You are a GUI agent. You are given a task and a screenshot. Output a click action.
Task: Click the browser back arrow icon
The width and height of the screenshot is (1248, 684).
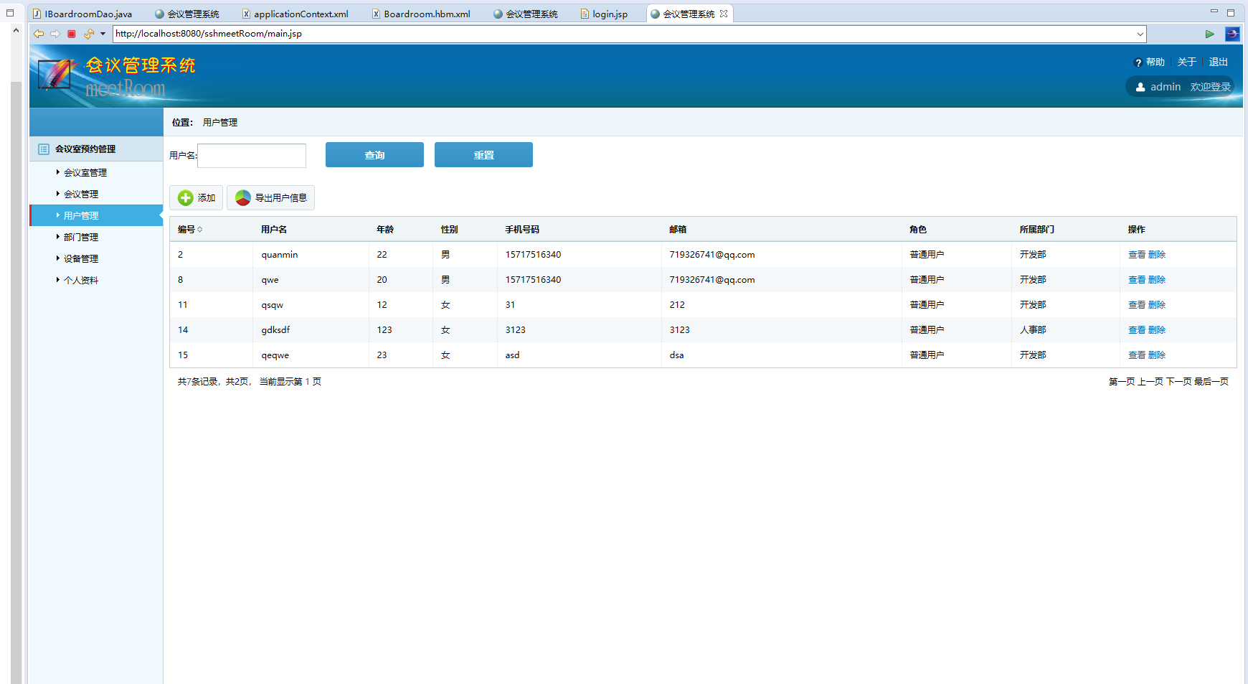click(39, 34)
